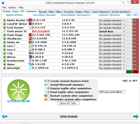Switch to Security Applications tab

121,12
